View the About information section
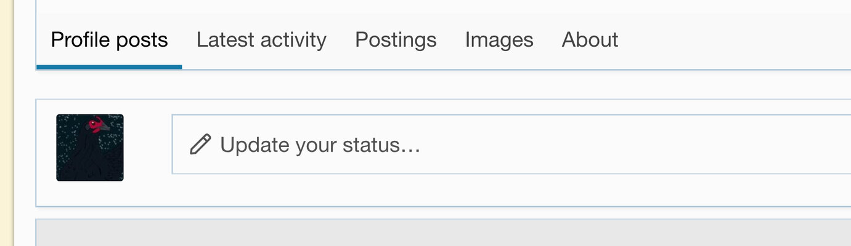 590,40
